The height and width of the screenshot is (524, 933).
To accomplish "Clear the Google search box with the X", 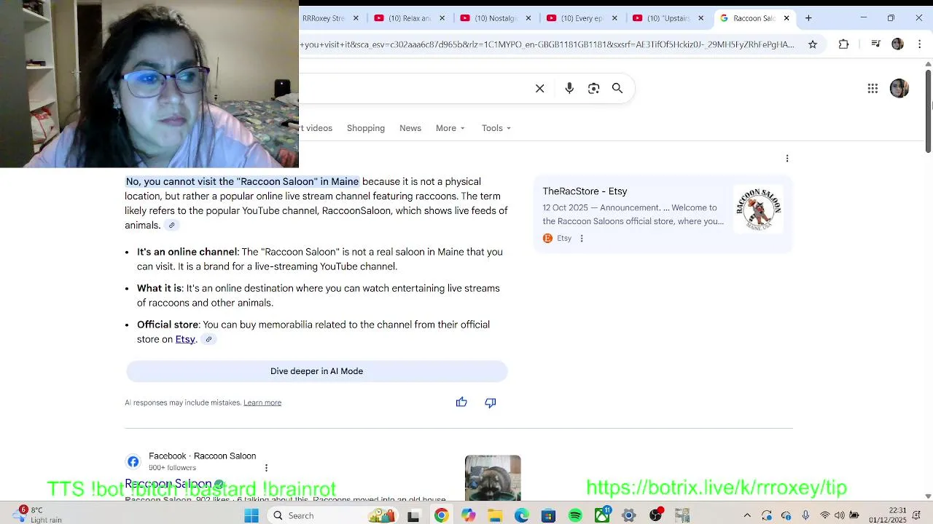I will point(540,89).
